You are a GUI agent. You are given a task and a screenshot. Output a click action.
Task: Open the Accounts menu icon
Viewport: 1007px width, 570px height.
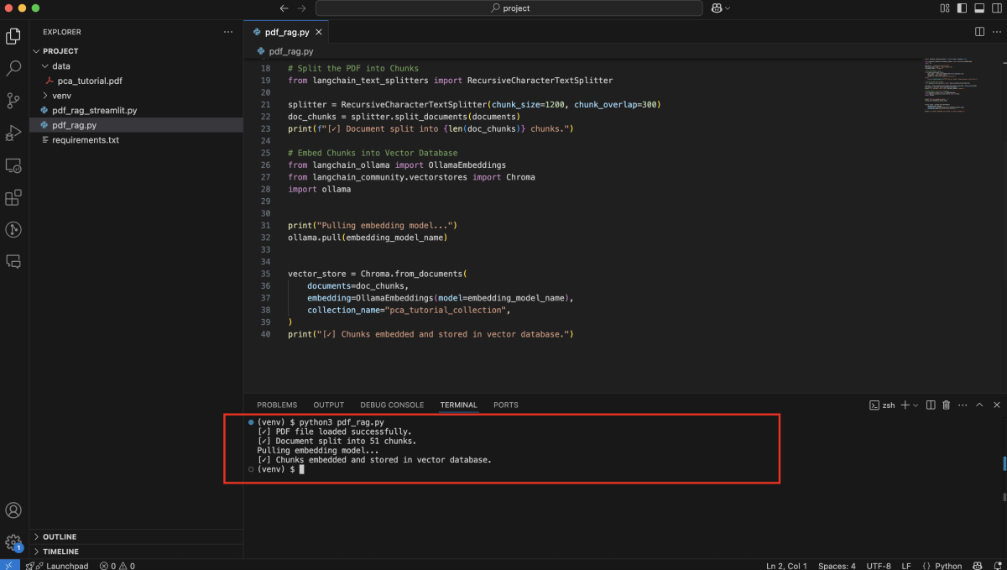(x=13, y=510)
